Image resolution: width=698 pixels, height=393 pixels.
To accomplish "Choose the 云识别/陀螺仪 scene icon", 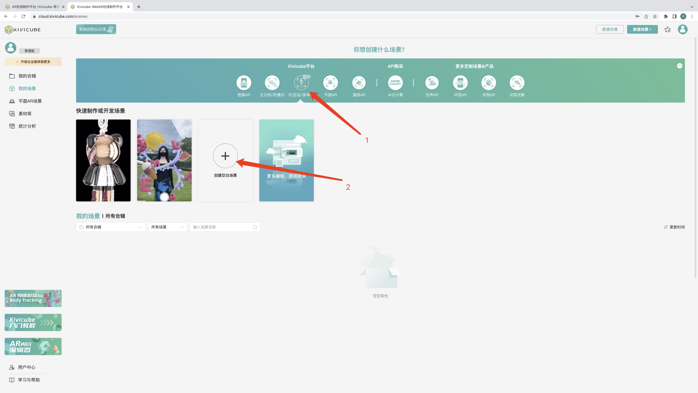I will 272,83.
